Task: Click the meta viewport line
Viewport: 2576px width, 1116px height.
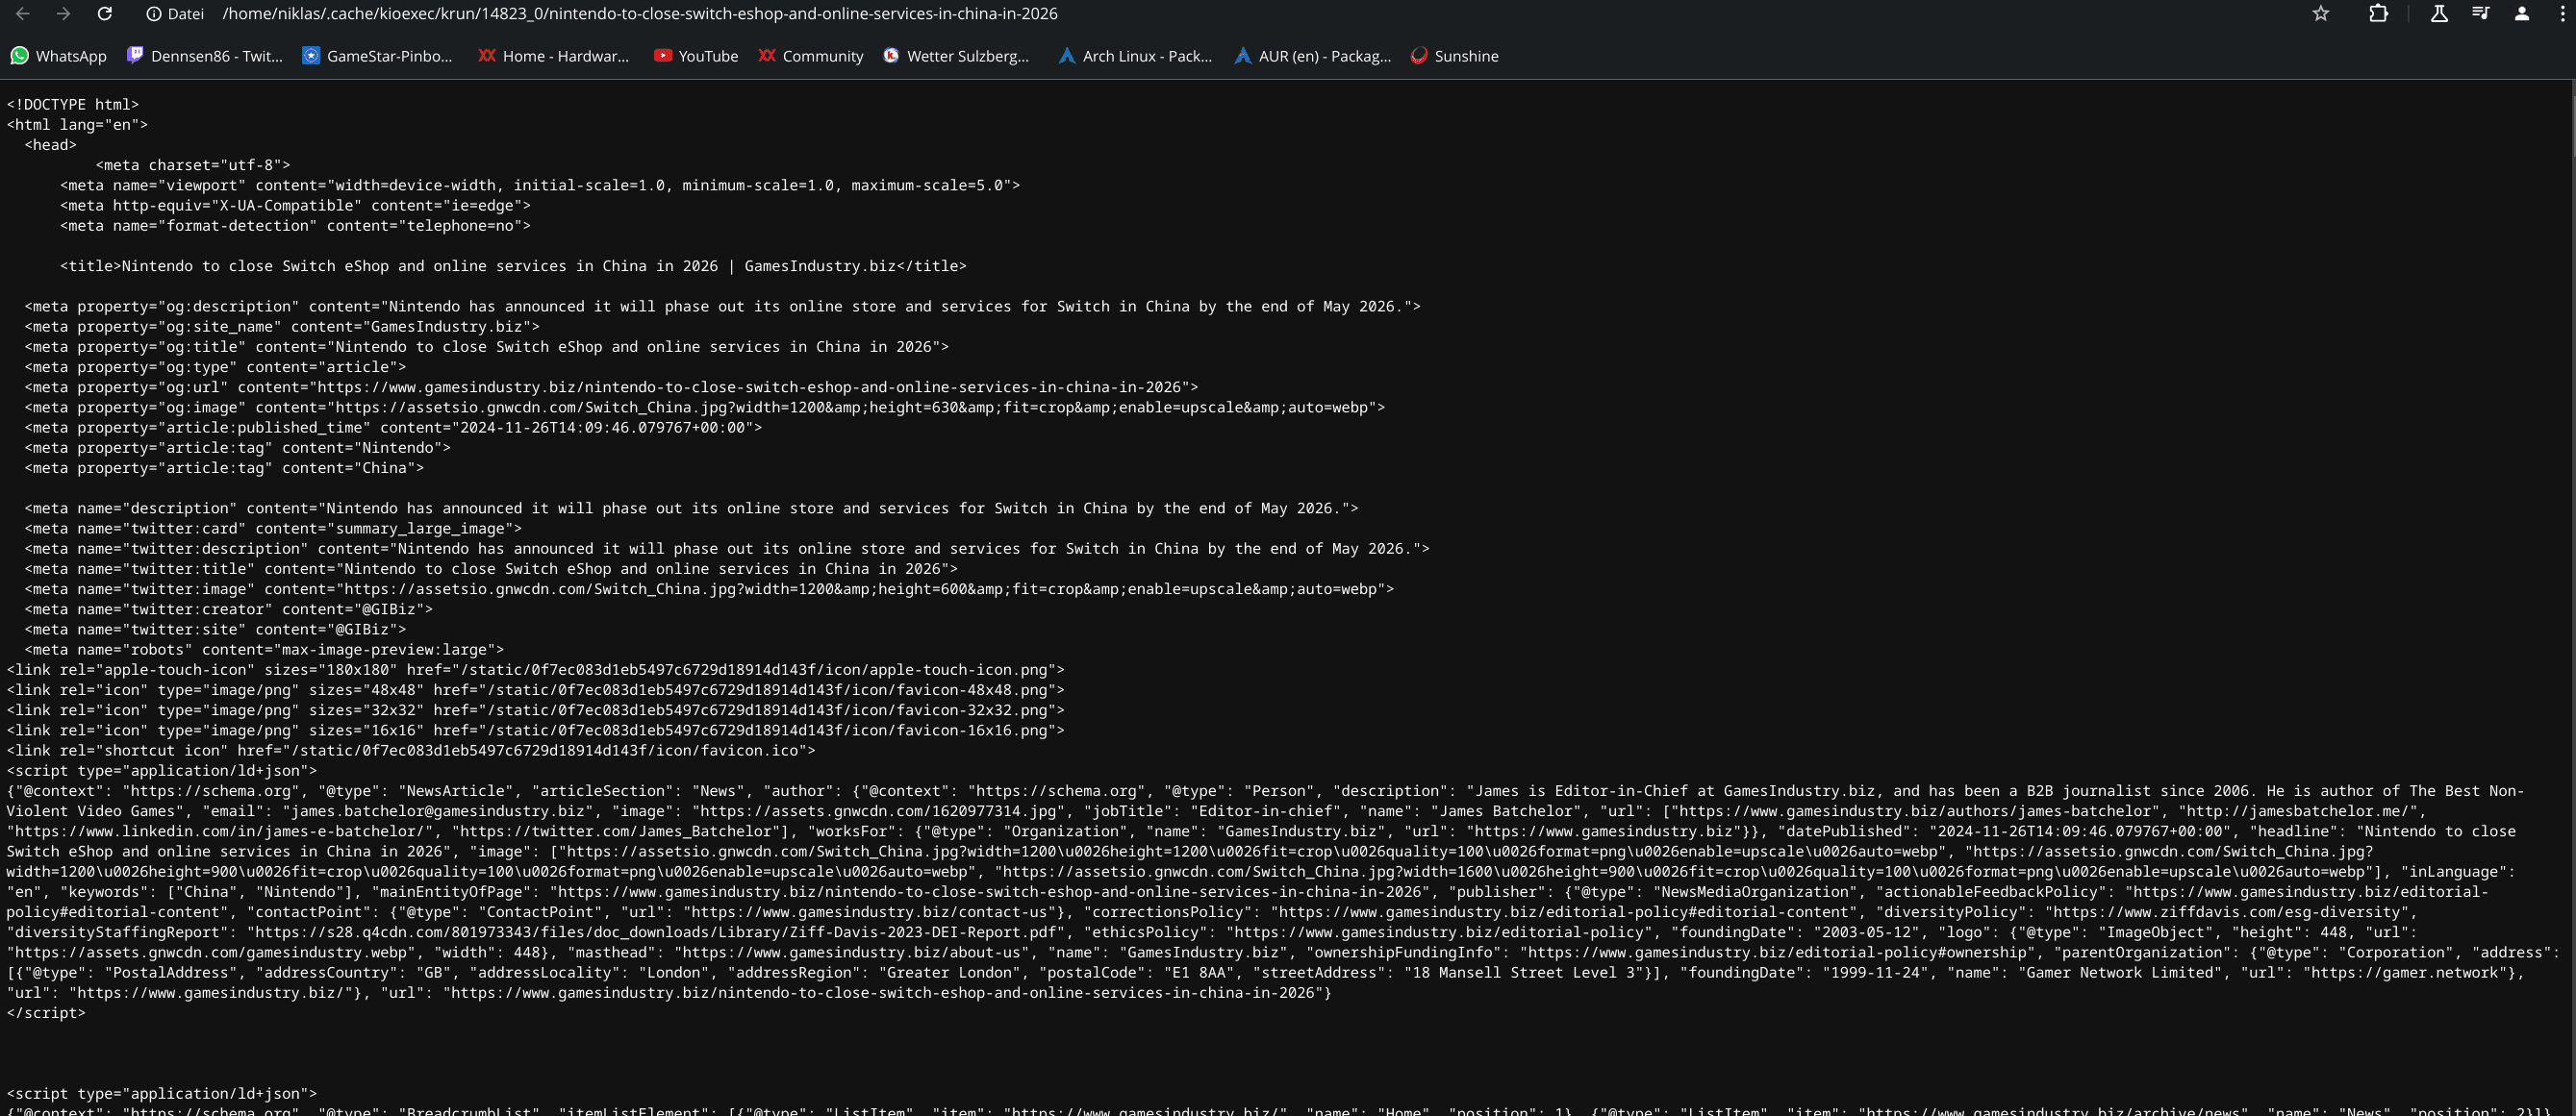Action: pyautogui.click(x=540, y=185)
